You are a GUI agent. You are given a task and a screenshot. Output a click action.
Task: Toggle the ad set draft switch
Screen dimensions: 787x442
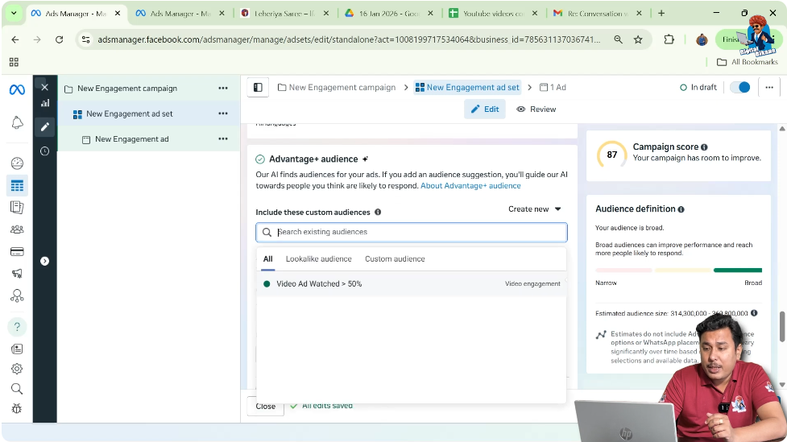click(x=739, y=87)
